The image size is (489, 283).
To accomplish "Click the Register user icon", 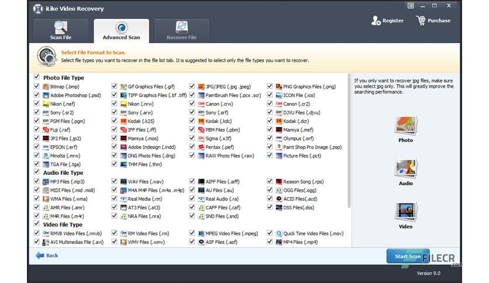I will (x=376, y=20).
